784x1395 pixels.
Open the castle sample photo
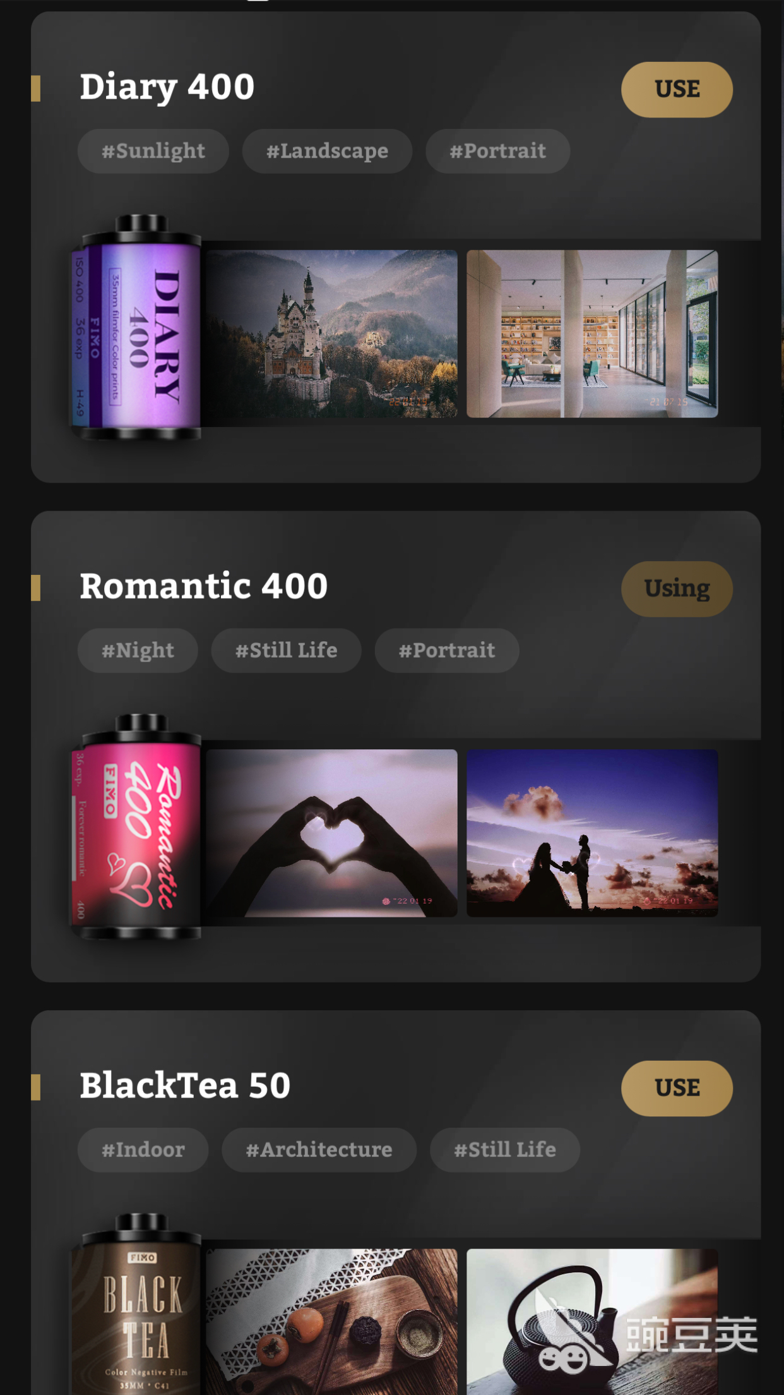pos(331,334)
